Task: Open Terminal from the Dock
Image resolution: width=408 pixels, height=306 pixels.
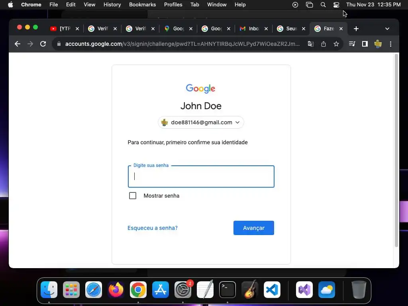Action: 228,290
